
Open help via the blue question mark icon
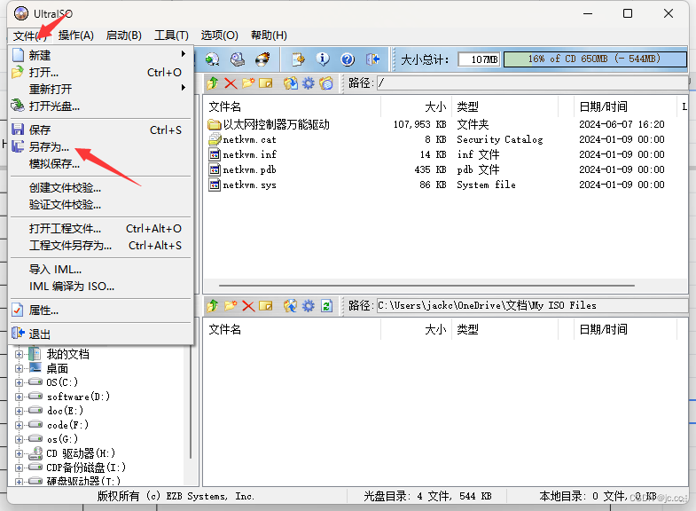pyautogui.click(x=348, y=59)
